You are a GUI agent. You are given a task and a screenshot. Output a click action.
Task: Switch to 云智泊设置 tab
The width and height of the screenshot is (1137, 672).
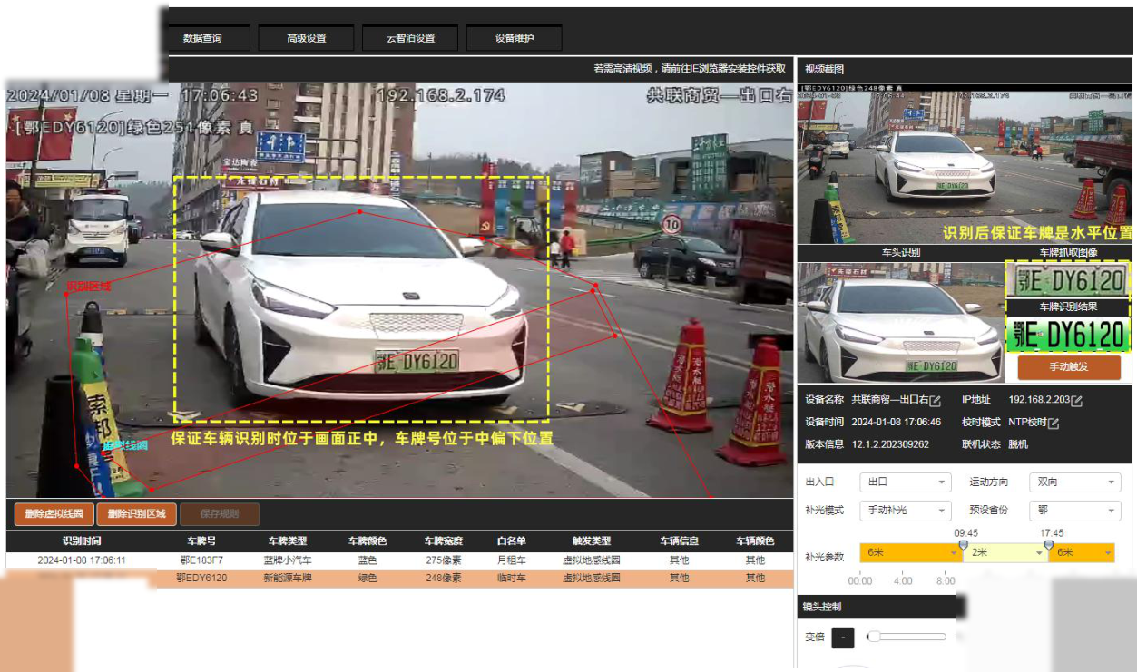click(x=410, y=38)
